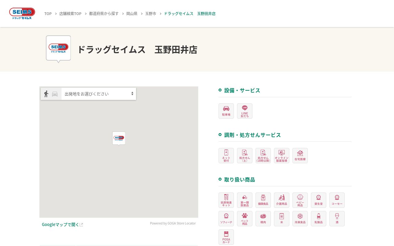Screen dimensions: 394x246
Task: Choose driving route car icon
Action: click(55, 94)
